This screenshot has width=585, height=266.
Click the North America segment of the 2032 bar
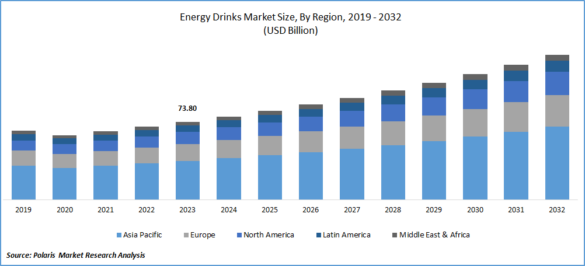557,83
